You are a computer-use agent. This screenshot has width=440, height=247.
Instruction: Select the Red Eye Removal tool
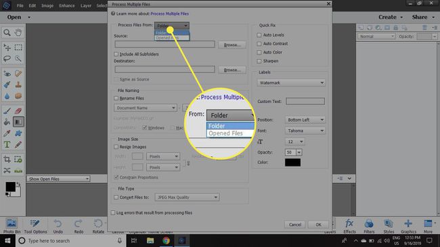[x=7, y=74]
